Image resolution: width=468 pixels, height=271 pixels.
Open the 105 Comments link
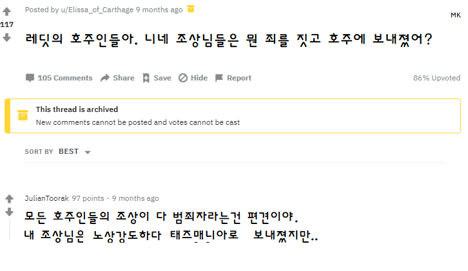click(59, 78)
